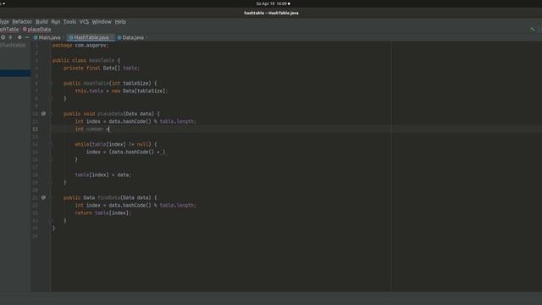Open Window menu
This screenshot has width=542, height=305.
pyautogui.click(x=102, y=21)
